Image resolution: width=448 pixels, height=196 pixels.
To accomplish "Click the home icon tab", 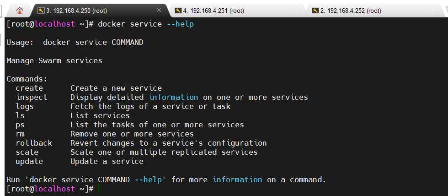I will click(x=19, y=11).
